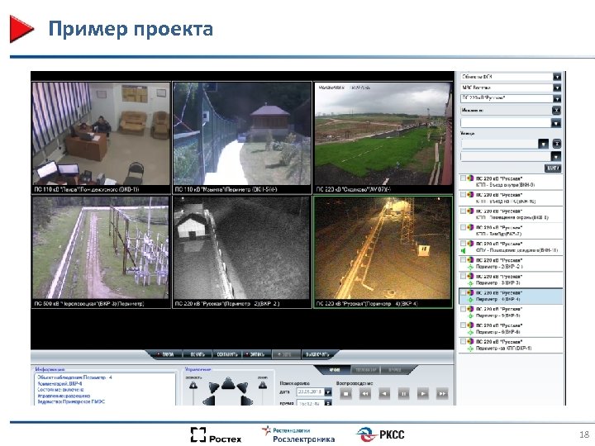Click the PTZ crosshair icon of Периметр - 3

pos(470,283)
